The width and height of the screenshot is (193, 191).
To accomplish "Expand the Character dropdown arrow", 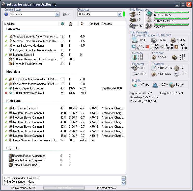I will pyautogui.click(x=120, y=14).
